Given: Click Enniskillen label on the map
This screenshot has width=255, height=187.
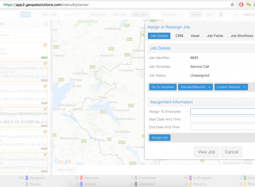Looking at the screenshot, I should click(122, 131).
